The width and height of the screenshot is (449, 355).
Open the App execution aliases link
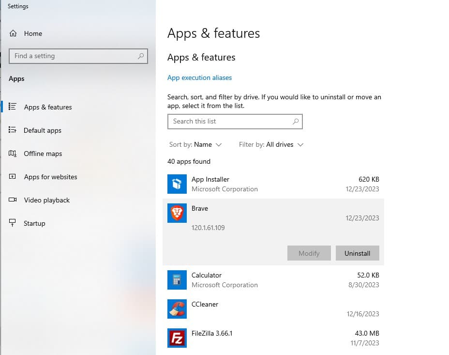pos(199,77)
